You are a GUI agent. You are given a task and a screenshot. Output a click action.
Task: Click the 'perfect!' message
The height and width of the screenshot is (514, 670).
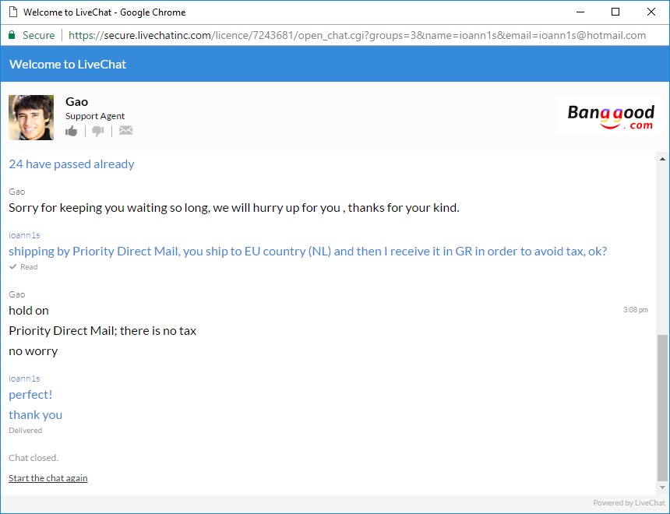click(30, 395)
